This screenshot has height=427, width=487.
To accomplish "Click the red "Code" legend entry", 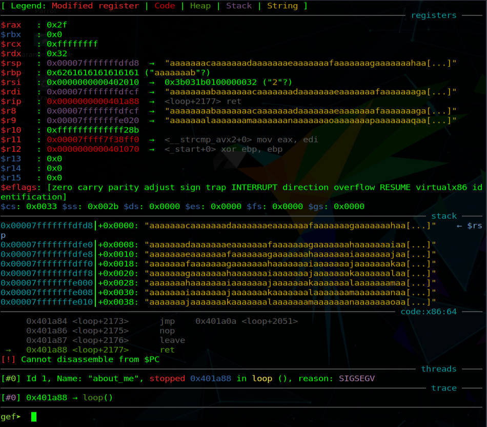I will point(165,6).
